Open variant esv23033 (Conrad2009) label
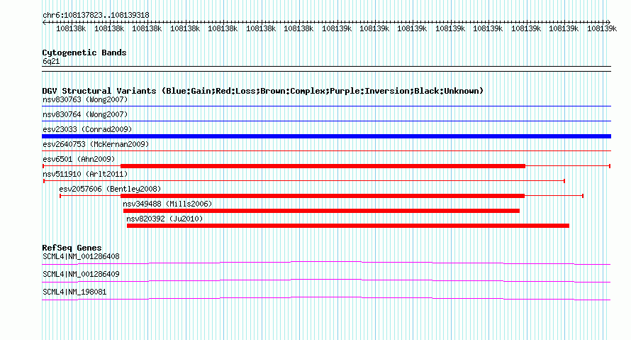The image size is (631, 340). coord(87,129)
